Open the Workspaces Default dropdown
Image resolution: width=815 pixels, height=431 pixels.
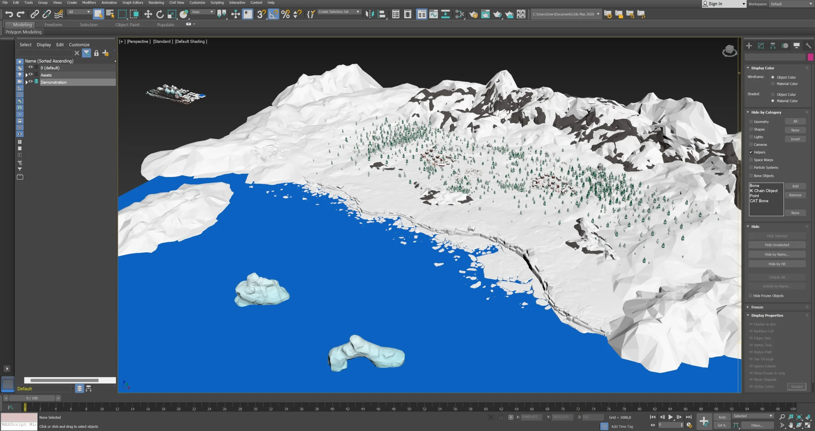tap(791, 4)
